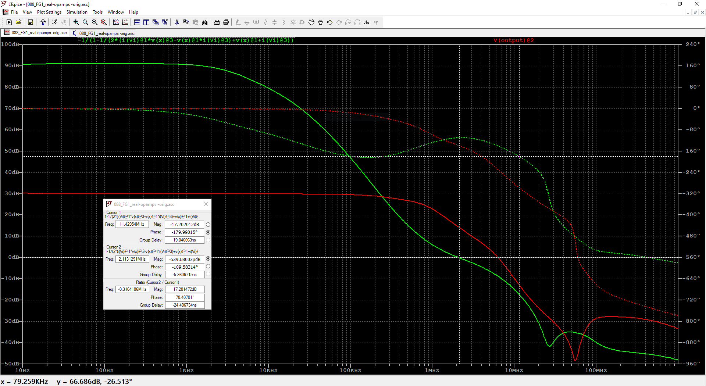
Task: Select Cursor 1 Phase radio button
Action: click(208, 232)
